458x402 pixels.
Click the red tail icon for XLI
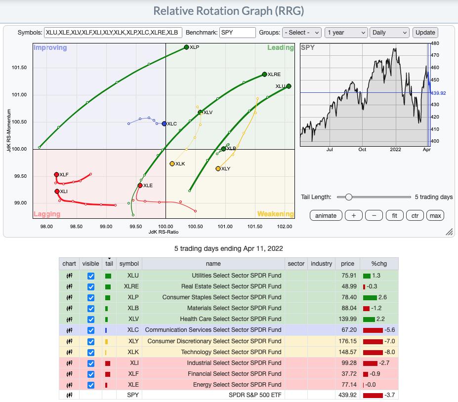click(108, 363)
